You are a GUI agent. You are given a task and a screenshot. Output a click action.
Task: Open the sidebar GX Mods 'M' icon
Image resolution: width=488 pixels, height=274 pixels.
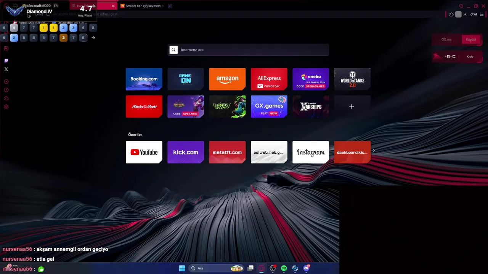tap(6, 48)
